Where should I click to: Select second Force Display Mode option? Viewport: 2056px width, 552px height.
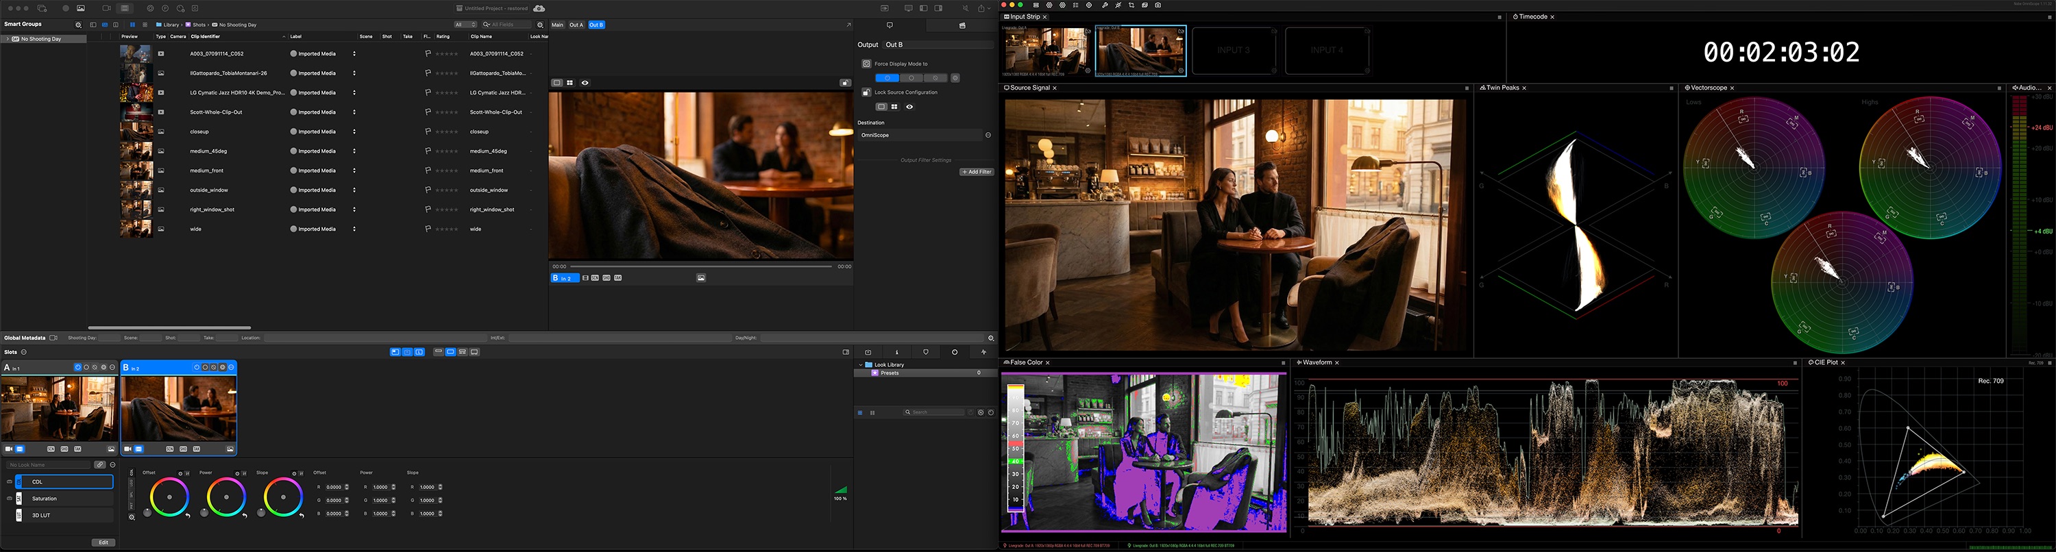(x=911, y=78)
